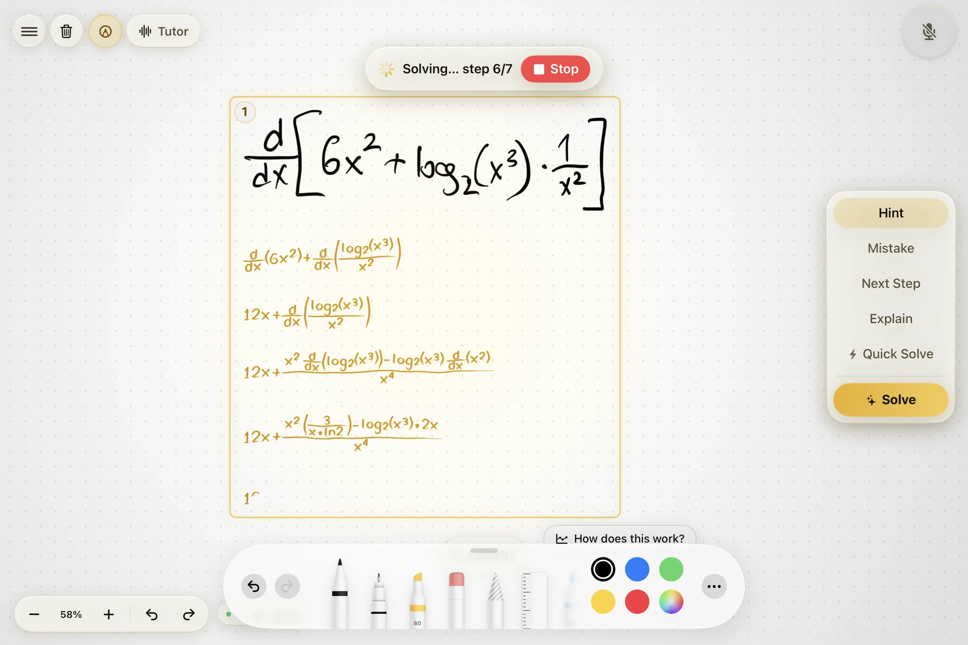Choose the Explain option

(891, 319)
